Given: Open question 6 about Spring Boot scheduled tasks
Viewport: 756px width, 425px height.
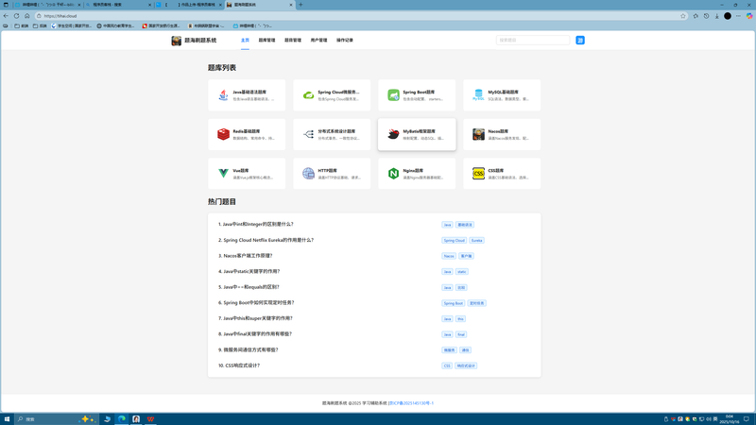Looking at the screenshot, I should coord(256,302).
